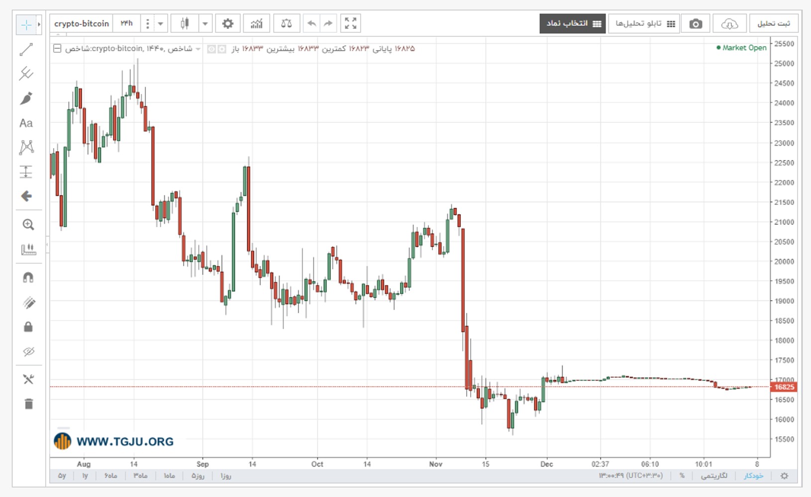The image size is (811, 497).
Task: Open the تابلو تحلیل‌ها analysis board button
Action: click(644, 23)
